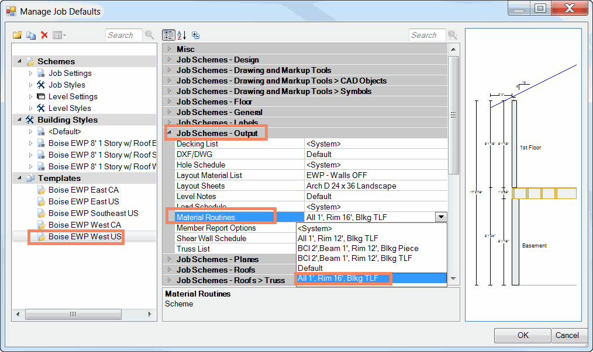Click the DXF/DWG property row
The width and height of the screenshot is (593, 352).
[x=311, y=155]
